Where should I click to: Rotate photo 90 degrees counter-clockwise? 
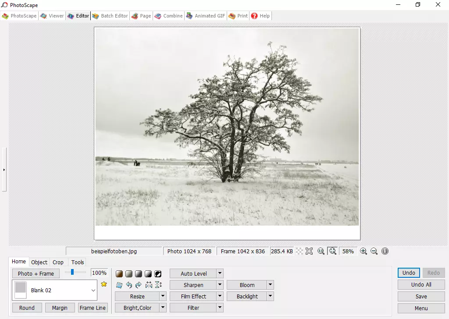click(129, 285)
